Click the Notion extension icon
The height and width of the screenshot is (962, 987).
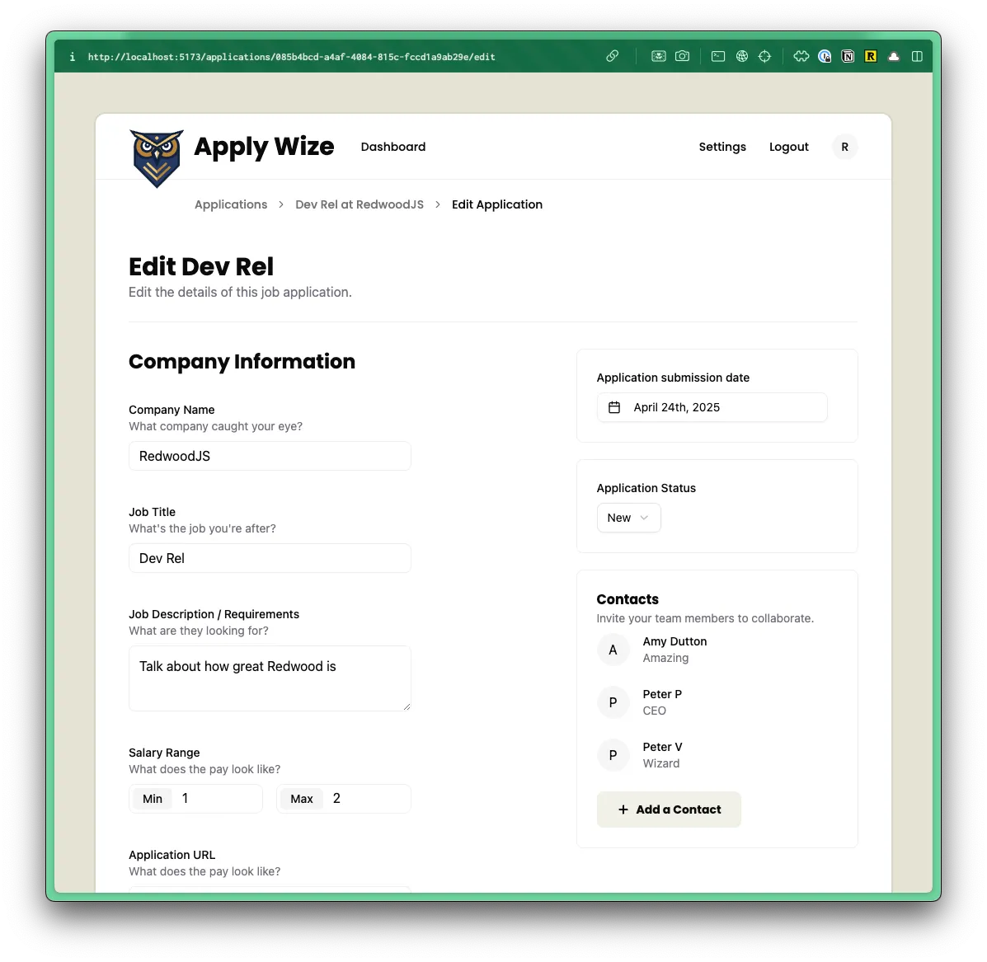pos(848,56)
